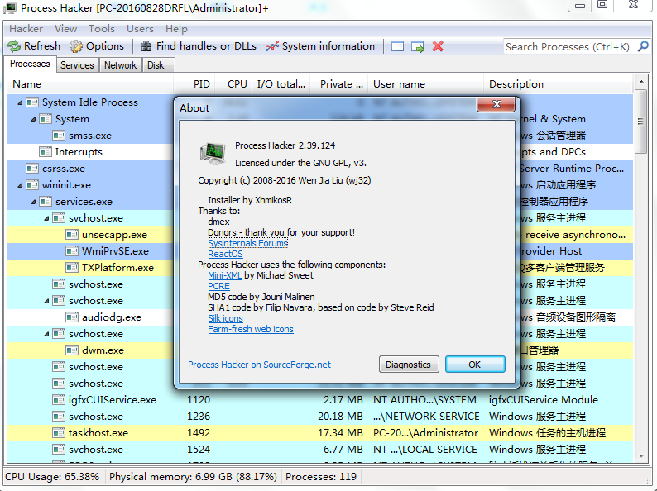Viewport: 657px width, 491px height.
Task: Click the audiodg.exe process icon
Action: click(72, 317)
